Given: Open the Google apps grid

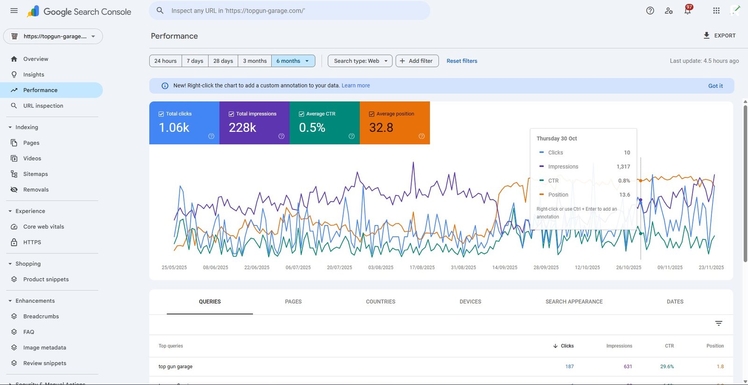Looking at the screenshot, I should click(x=716, y=11).
